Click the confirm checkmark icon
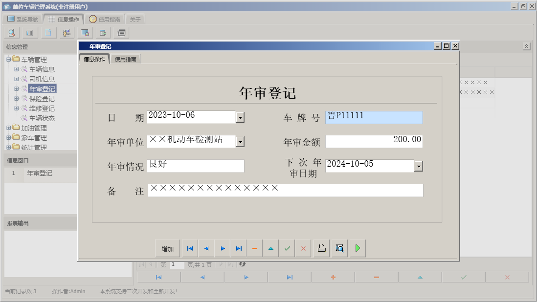Image resolution: width=537 pixels, height=302 pixels. click(287, 248)
